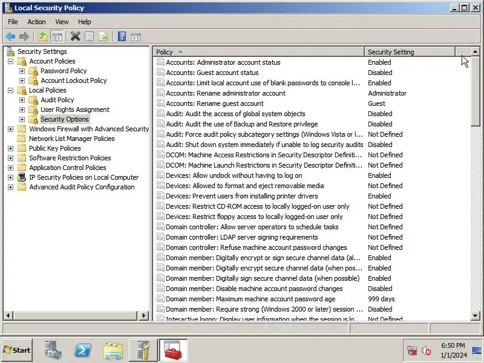
Task: Click the tree pane scroll right arrow
Action: coord(143,315)
